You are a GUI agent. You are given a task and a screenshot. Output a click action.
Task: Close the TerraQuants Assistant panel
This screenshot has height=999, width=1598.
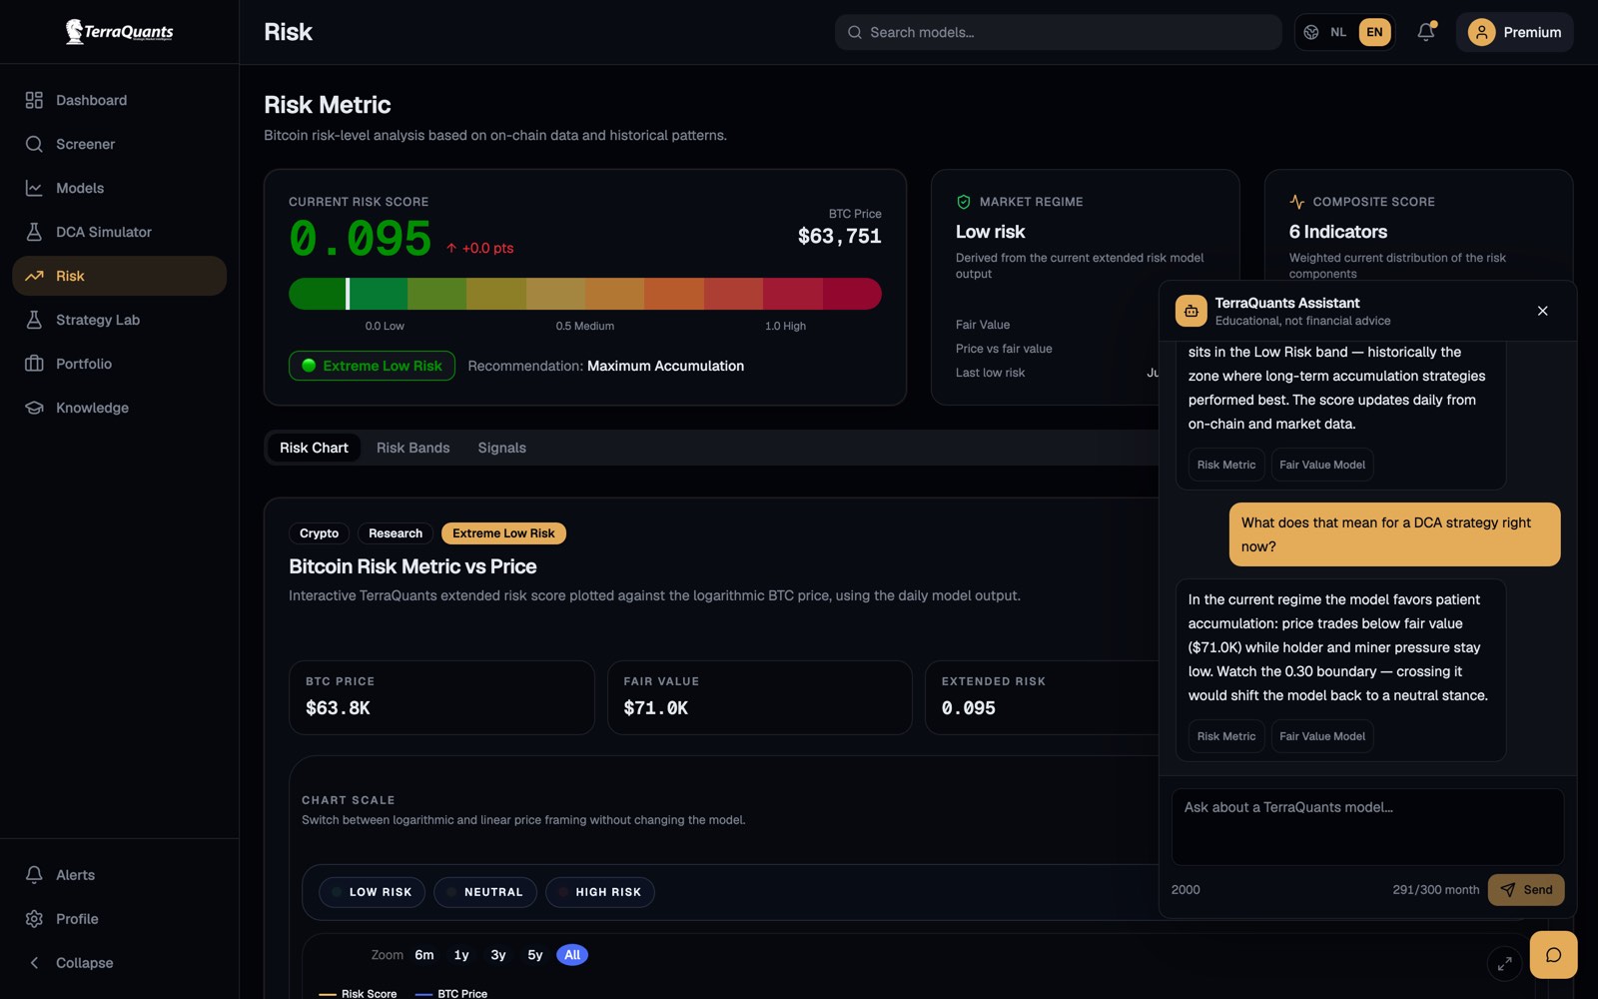(x=1543, y=311)
